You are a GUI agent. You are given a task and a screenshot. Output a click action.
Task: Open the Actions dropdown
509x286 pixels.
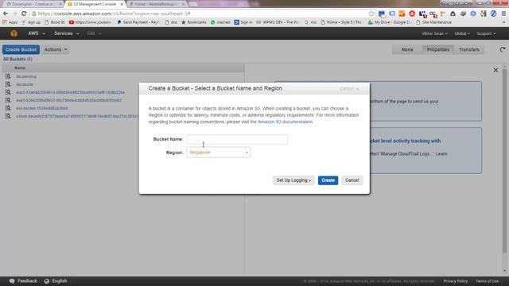[x=56, y=49]
